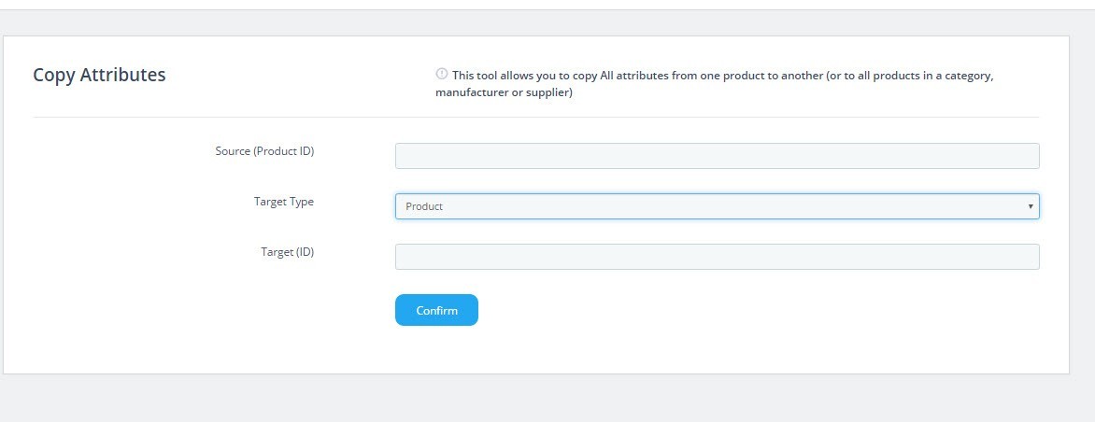
Task: Click the Target Type dropdown arrow
Action: pos(1030,206)
